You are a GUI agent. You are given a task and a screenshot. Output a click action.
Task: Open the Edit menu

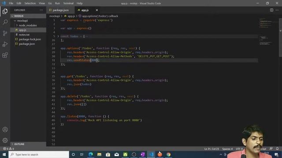point(19,3)
